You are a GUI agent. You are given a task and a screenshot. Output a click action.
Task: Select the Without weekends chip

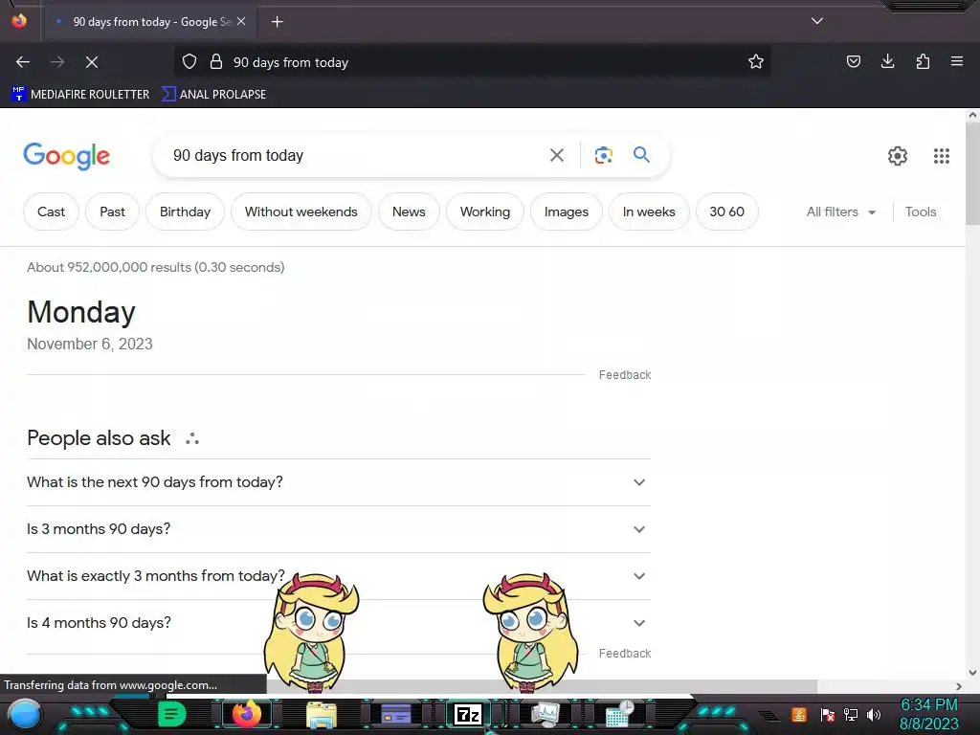tap(301, 212)
